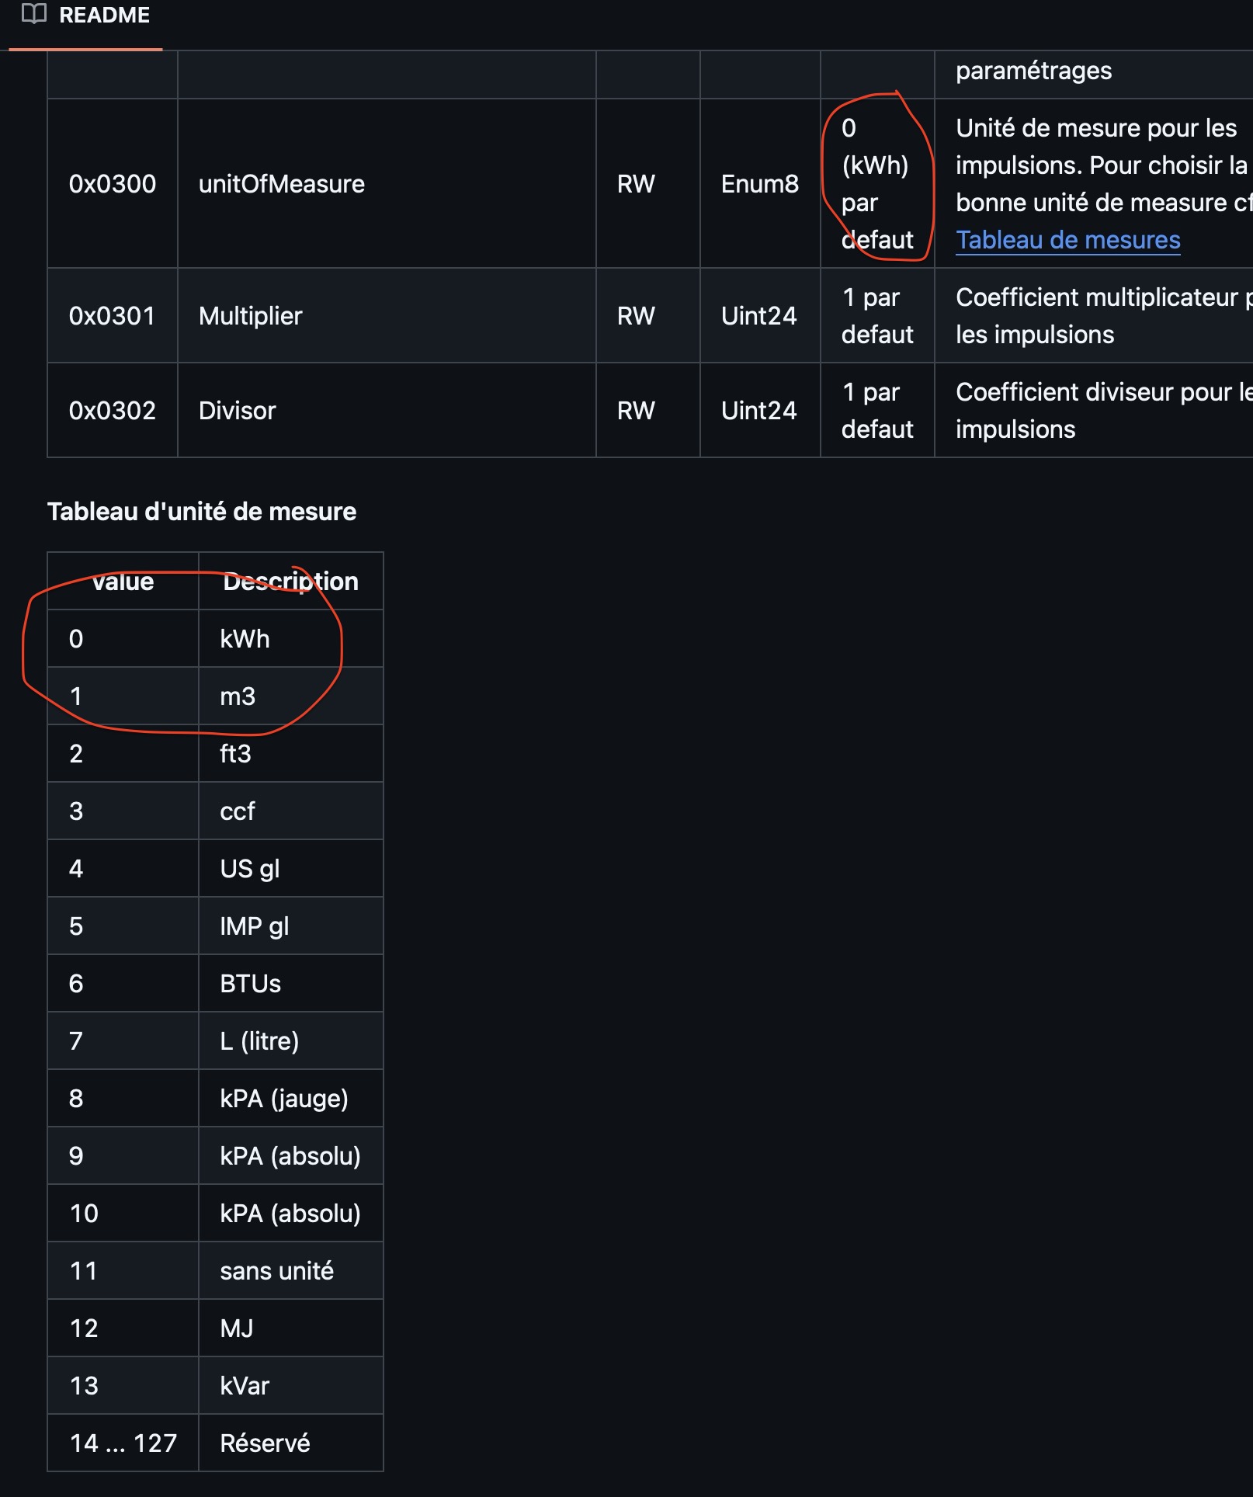Select the "kPA (jauge)" cell
1253x1497 pixels.
[284, 1099]
